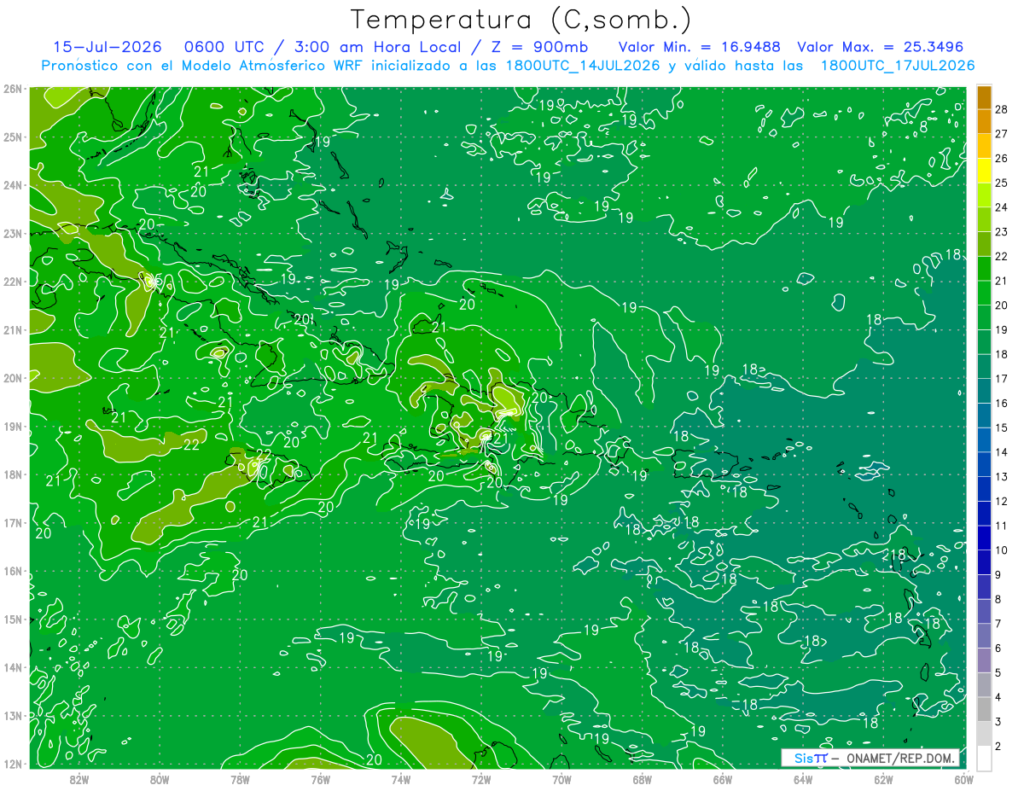Screen dimensions: 1024x791
Task: Click longitude axis label "62W"
Action: (x=883, y=778)
